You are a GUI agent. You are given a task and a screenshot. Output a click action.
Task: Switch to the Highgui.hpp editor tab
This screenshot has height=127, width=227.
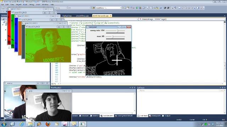67,16
